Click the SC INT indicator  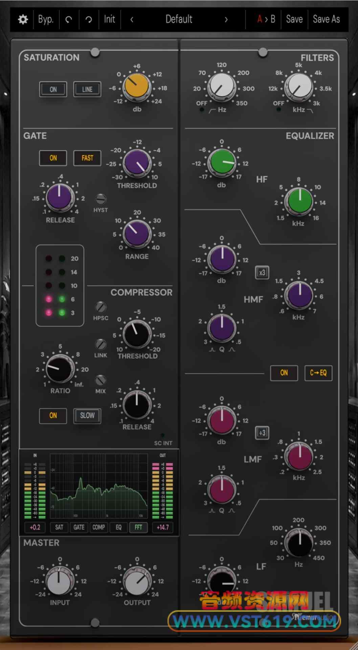pyautogui.click(x=163, y=435)
